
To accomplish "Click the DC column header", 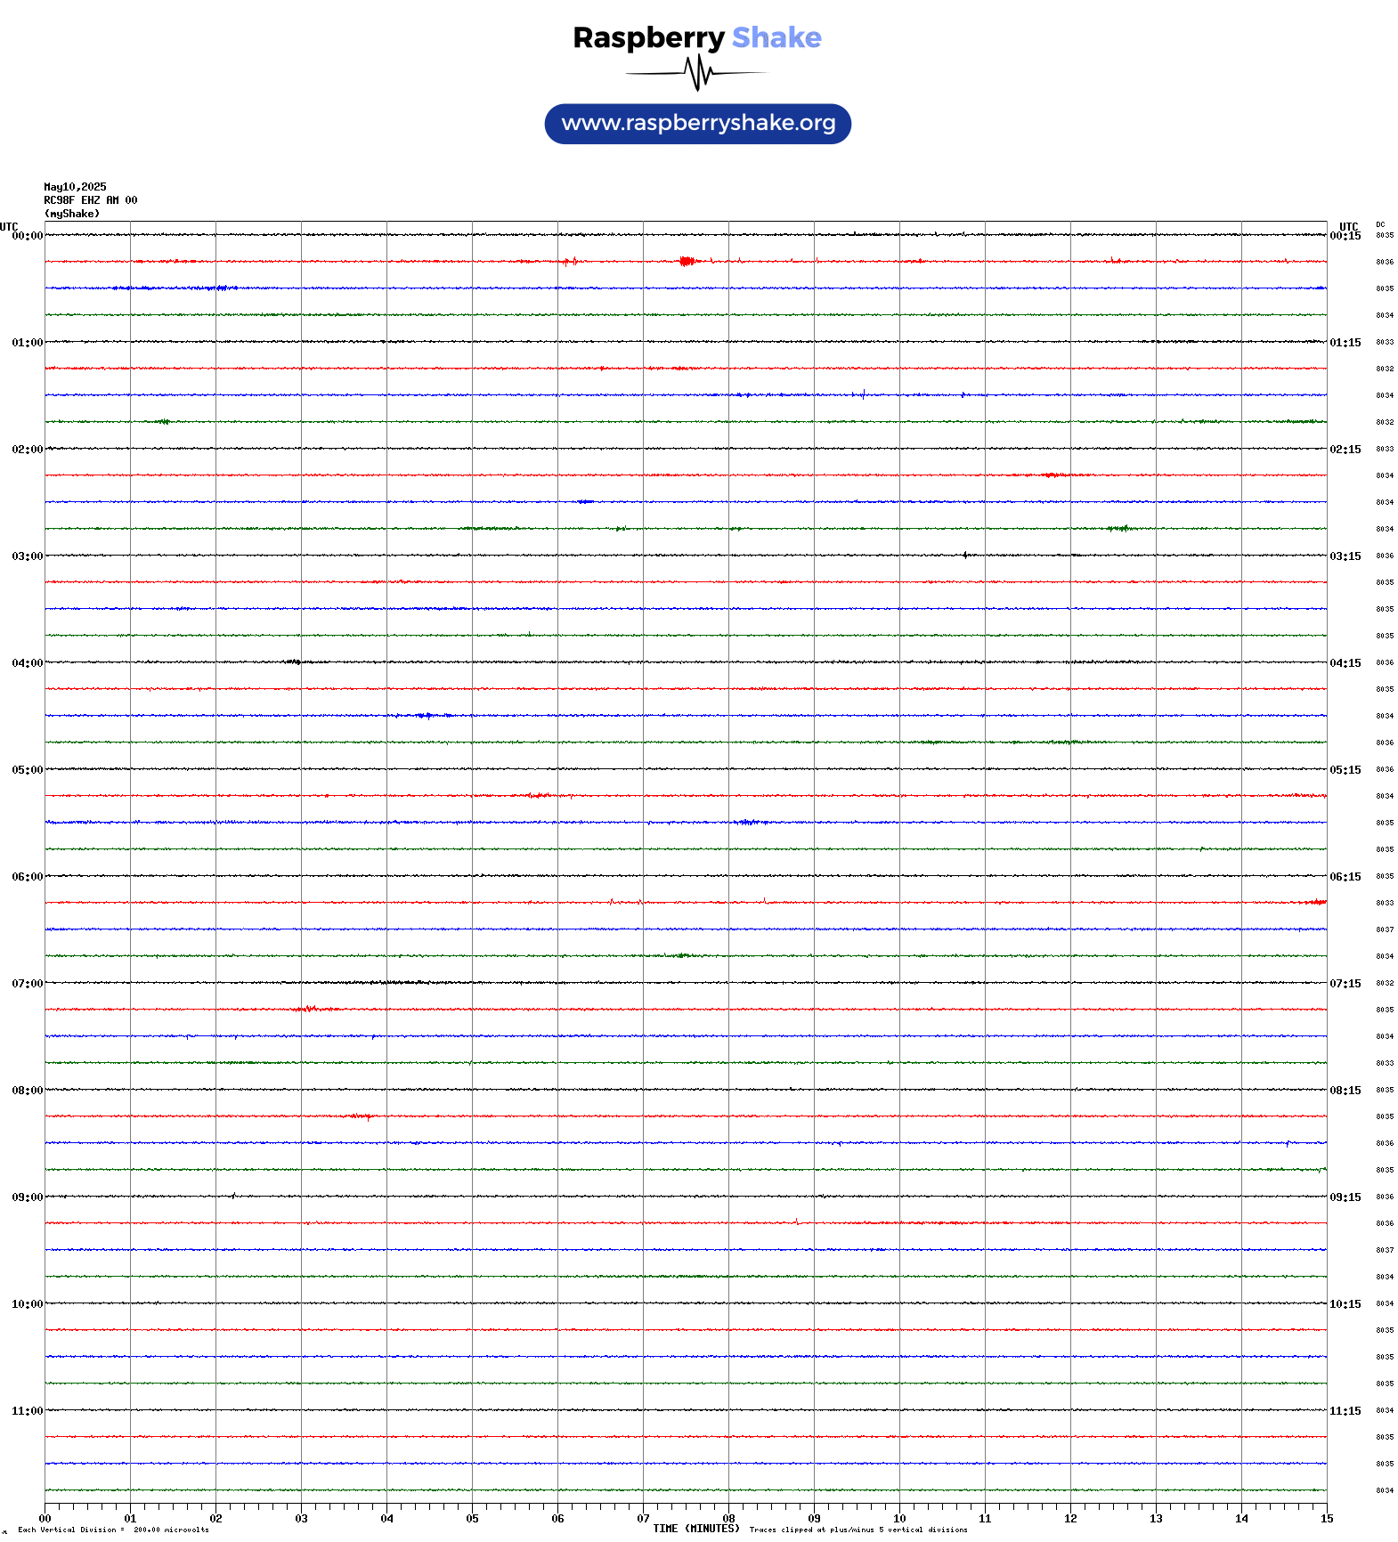I will pyautogui.click(x=1380, y=224).
